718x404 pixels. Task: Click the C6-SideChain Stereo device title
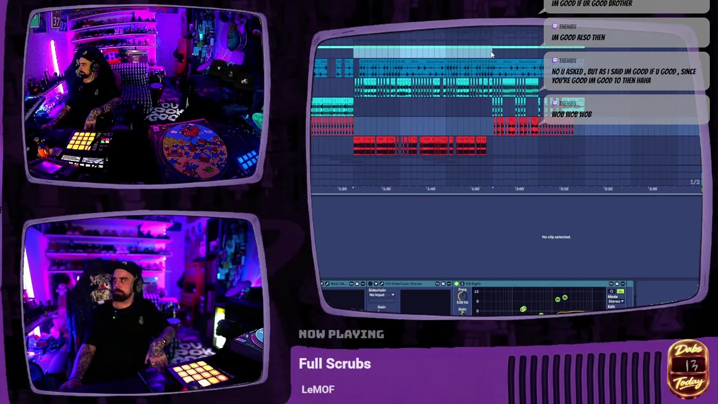403,283
